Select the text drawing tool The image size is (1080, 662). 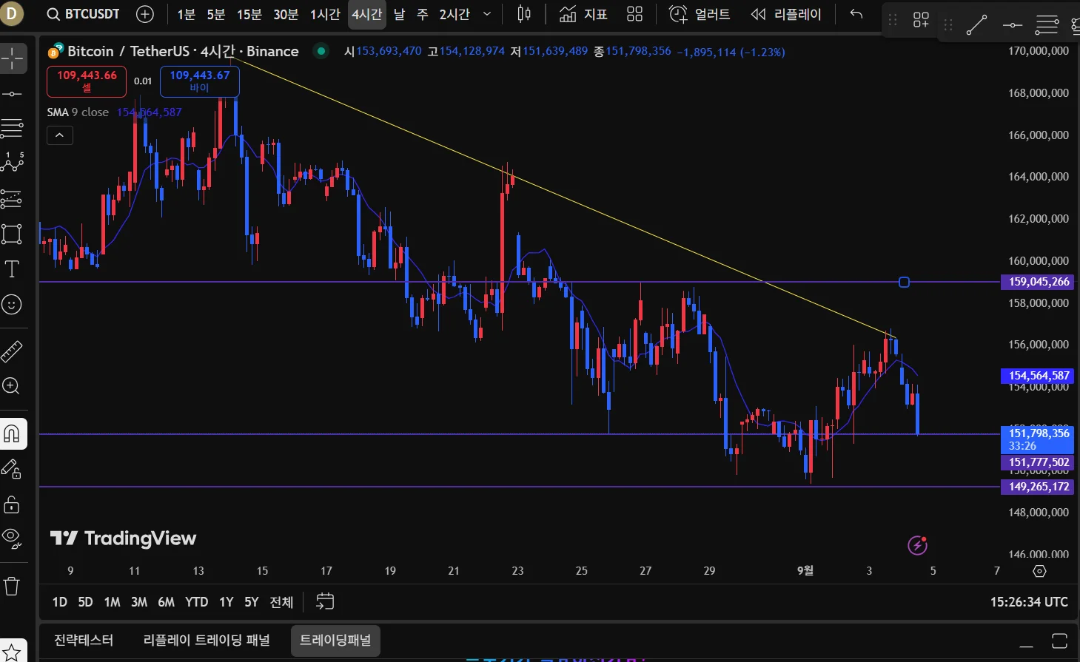point(12,269)
